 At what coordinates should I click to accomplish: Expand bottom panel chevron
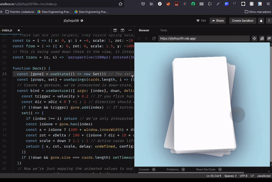click(x=269, y=172)
